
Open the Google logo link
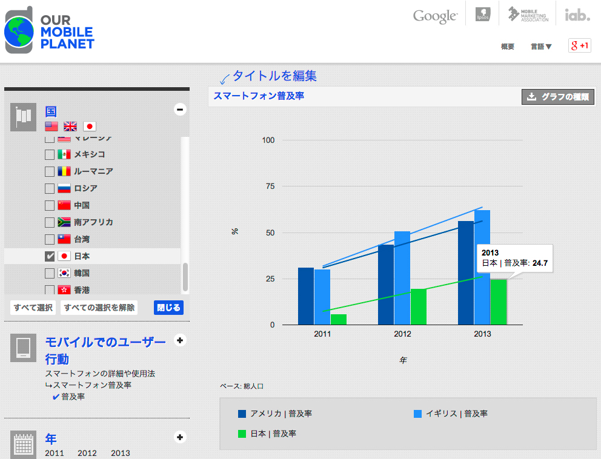coord(435,16)
